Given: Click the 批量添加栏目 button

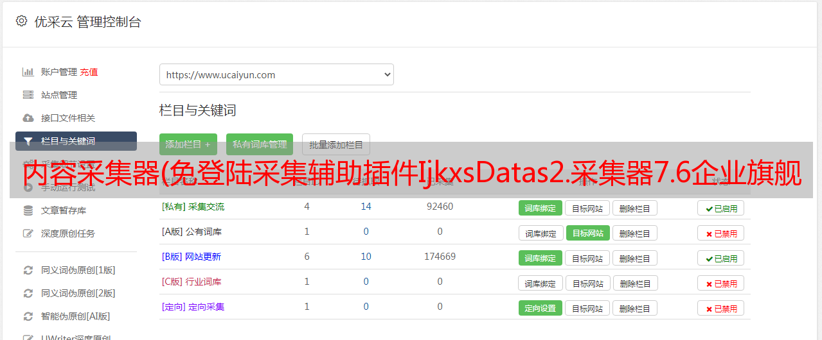Looking at the screenshot, I should (x=336, y=144).
